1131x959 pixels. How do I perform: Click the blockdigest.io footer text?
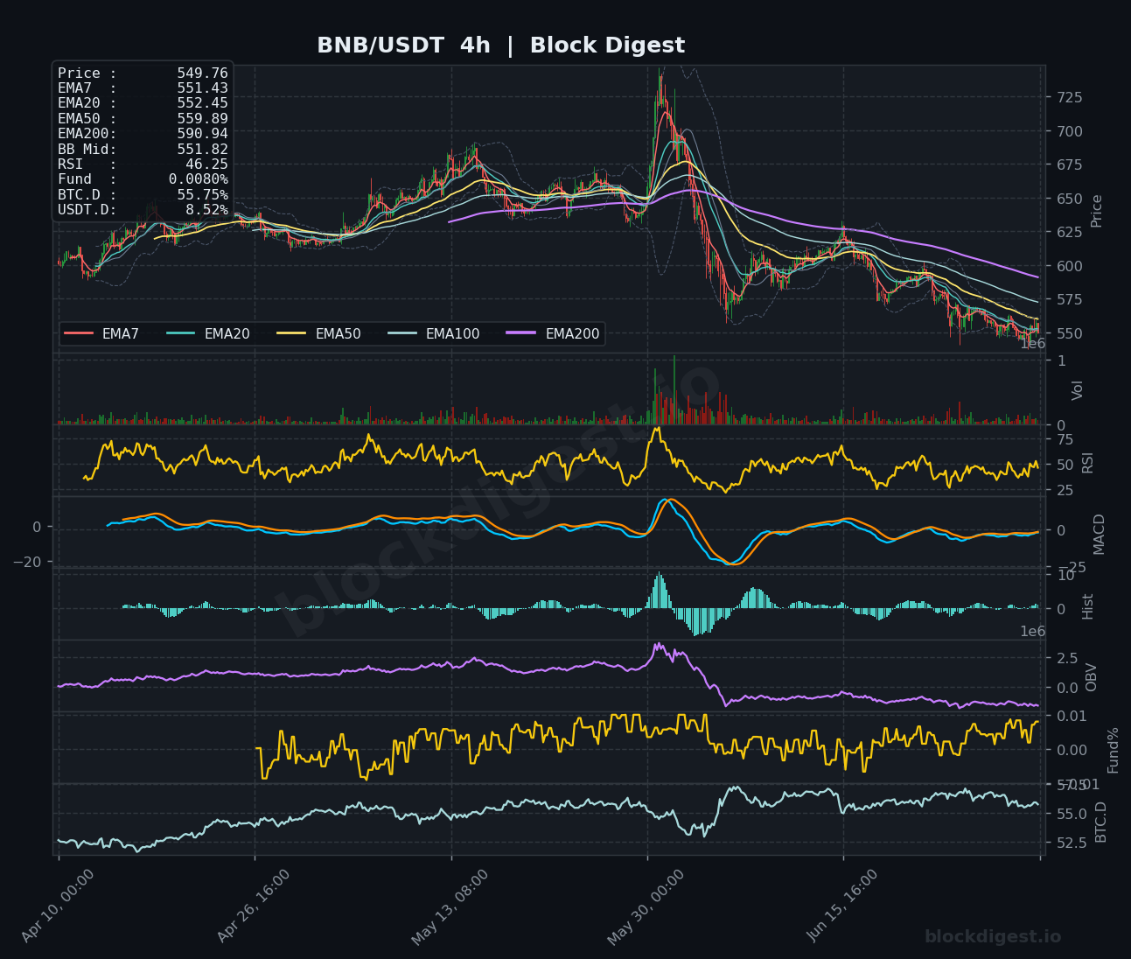pos(993,937)
